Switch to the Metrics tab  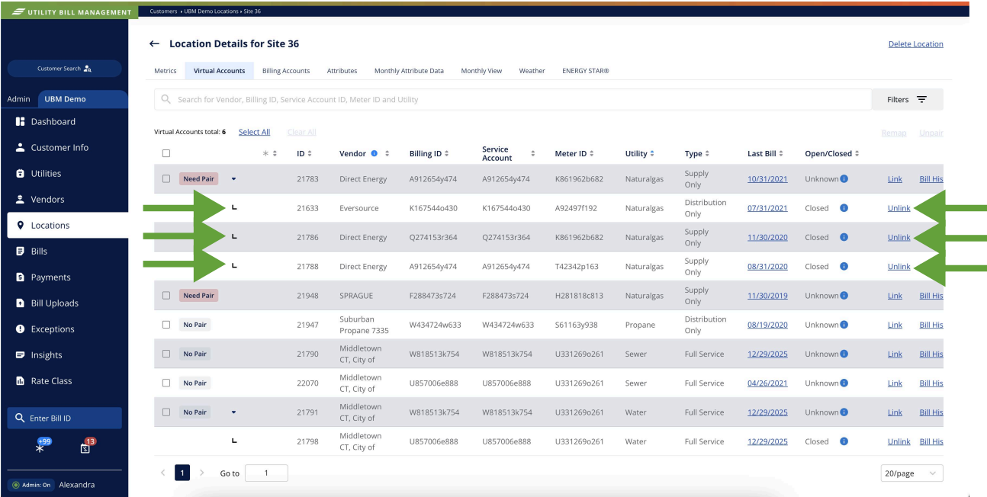(166, 71)
